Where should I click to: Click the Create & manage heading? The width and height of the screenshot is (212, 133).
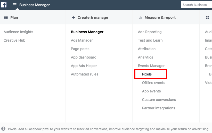pos(93,17)
